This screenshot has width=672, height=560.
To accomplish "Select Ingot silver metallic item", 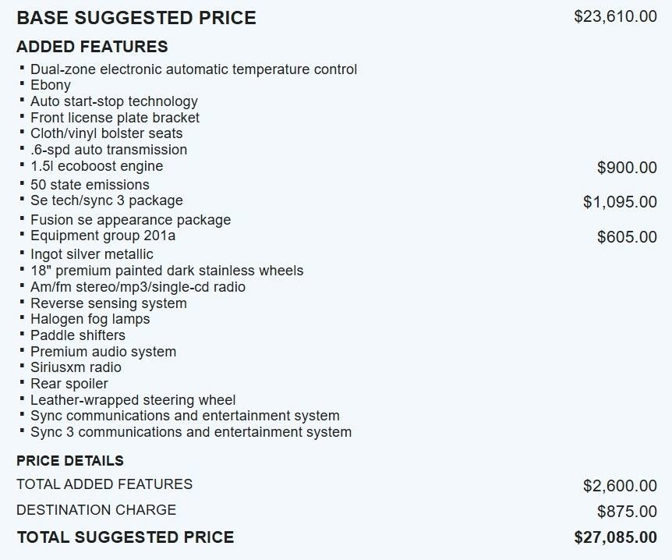I will [92, 254].
